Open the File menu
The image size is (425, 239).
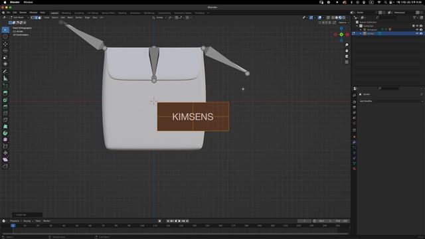pyautogui.click(x=9, y=13)
